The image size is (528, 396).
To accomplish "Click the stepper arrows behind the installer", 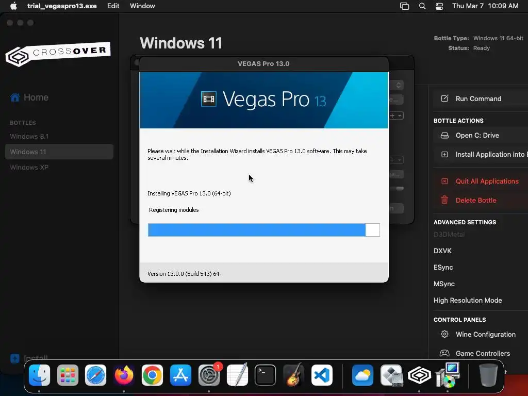I will 399,85.
